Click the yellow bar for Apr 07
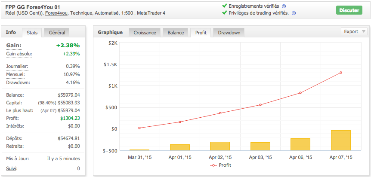Screen dimensions: 371x177 pos(341,140)
